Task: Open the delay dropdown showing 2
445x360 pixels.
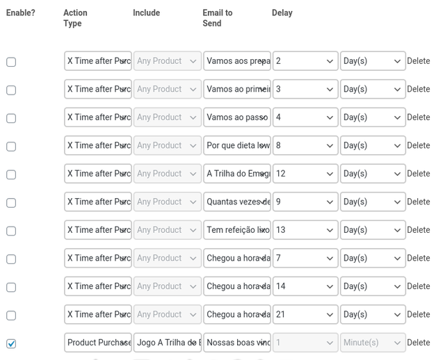Action: (305, 60)
